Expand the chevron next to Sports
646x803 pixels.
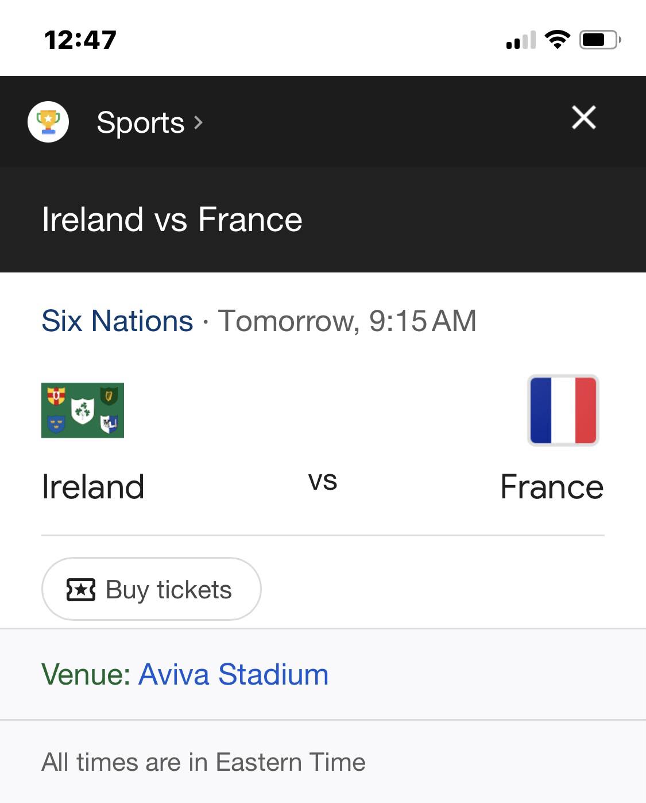(x=198, y=122)
